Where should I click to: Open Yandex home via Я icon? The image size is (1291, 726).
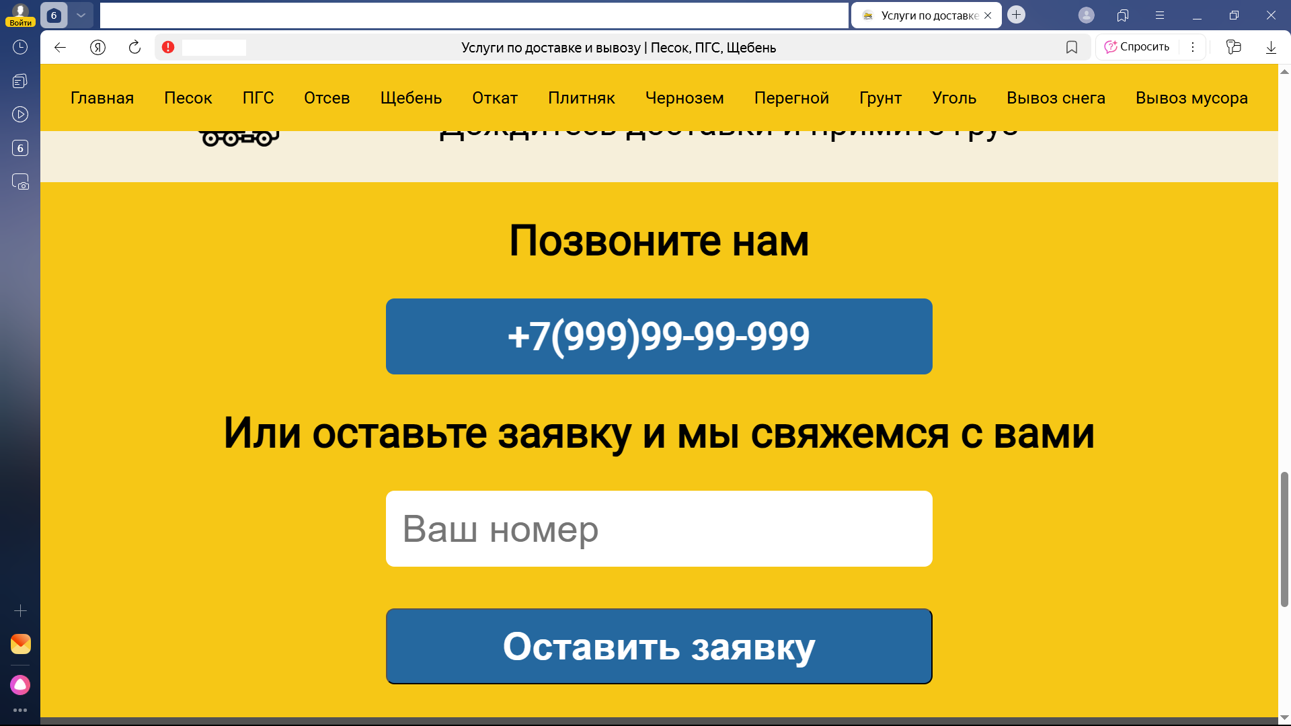click(x=97, y=47)
